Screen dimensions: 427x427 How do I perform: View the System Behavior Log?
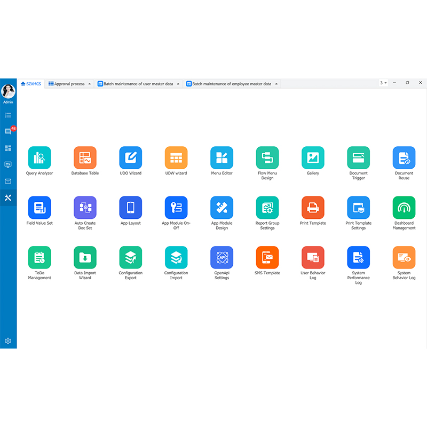(x=404, y=258)
